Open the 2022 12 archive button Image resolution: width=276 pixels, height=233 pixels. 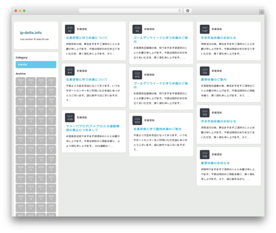click(x=51, y=111)
